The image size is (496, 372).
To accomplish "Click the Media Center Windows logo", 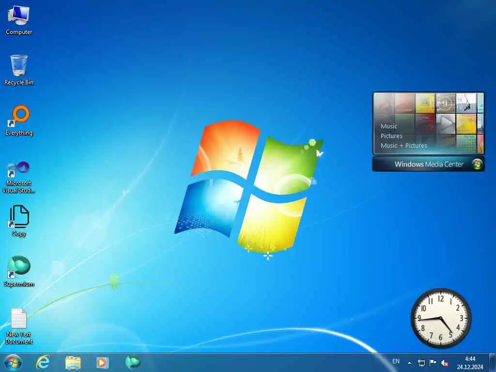I will [477, 164].
